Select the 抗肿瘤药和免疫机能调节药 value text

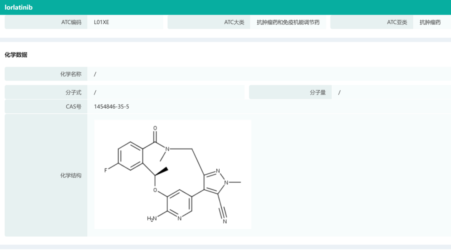click(288, 22)
